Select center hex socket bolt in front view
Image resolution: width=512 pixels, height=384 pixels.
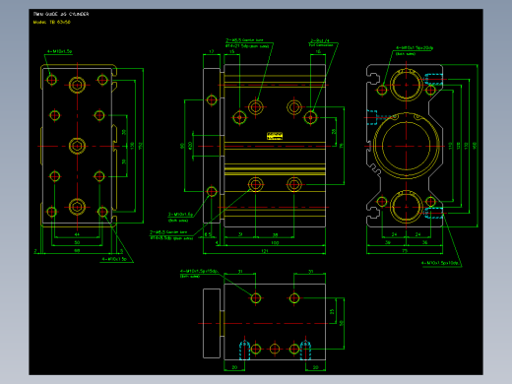pyautogui.click(x=77, y=146)
